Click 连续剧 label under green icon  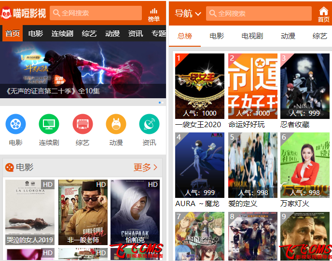(x=49, y=143)
